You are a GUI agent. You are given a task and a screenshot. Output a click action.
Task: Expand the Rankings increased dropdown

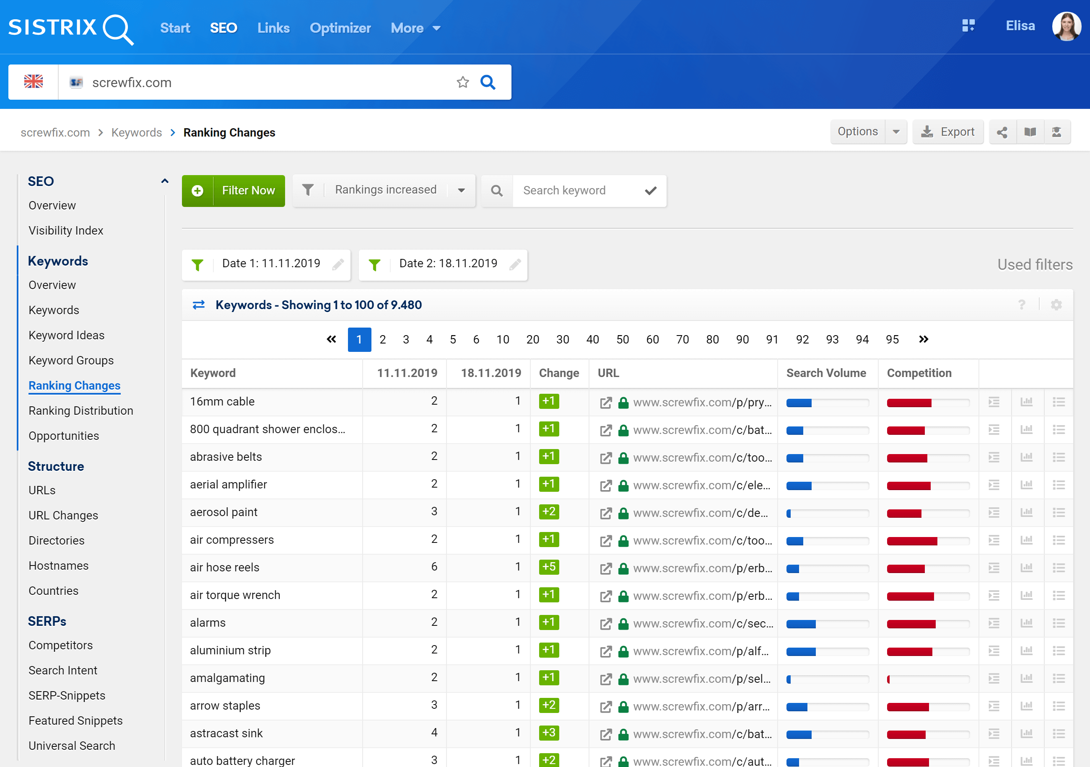click(x=461, y=191)
